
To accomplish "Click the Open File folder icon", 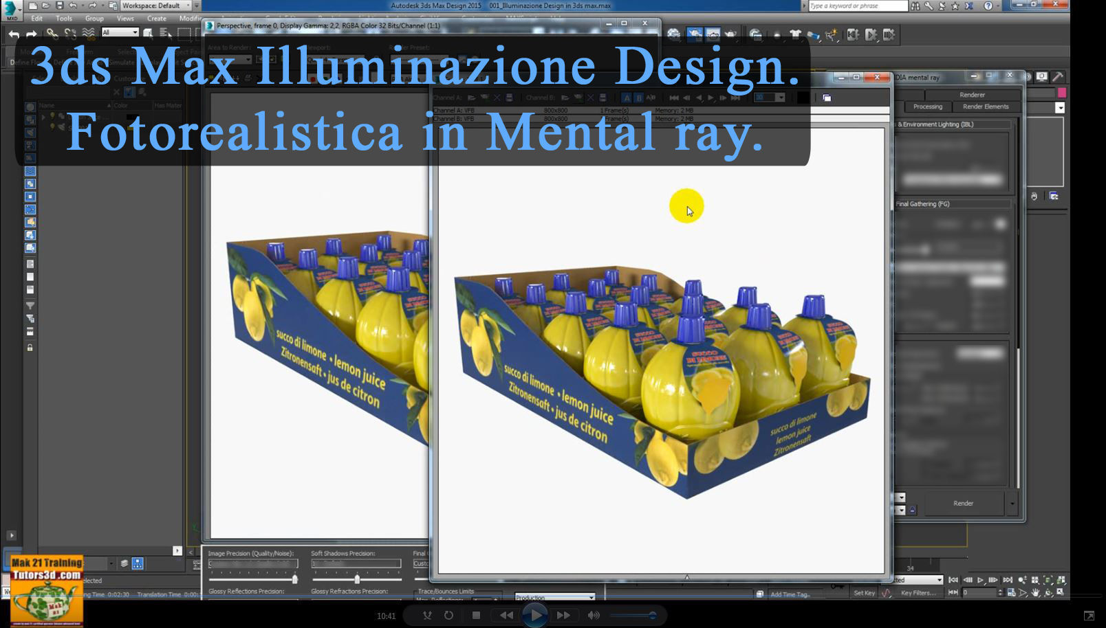I will coord(45,5).
